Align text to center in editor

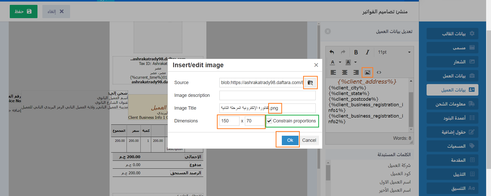pos(344,73)
